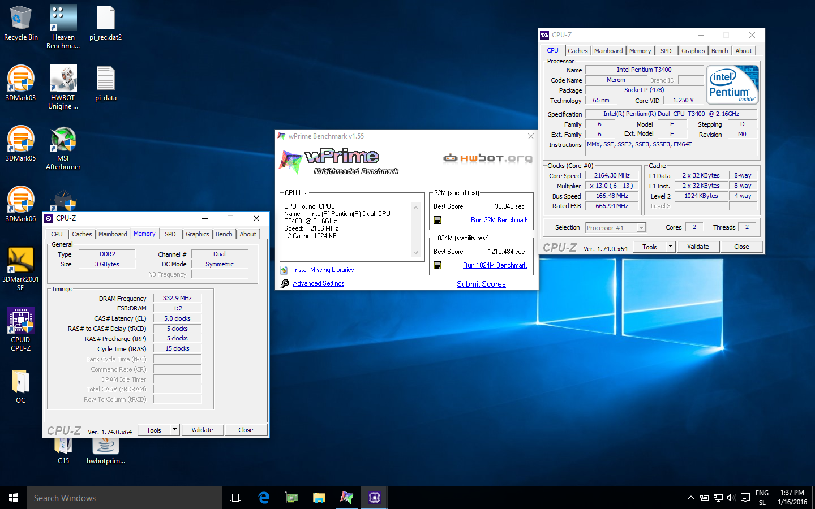The image size is (815, 509).
Task: Open CPUID CPU-Z desktop shortcut
Action: [x=20, y=330]
